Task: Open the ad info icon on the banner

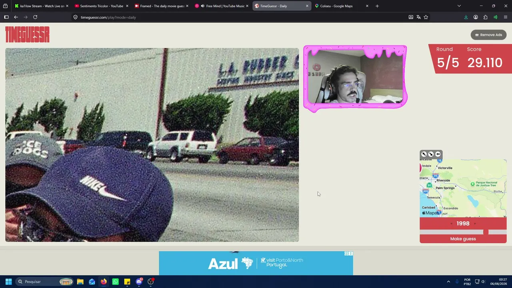Action: [347, 254]
